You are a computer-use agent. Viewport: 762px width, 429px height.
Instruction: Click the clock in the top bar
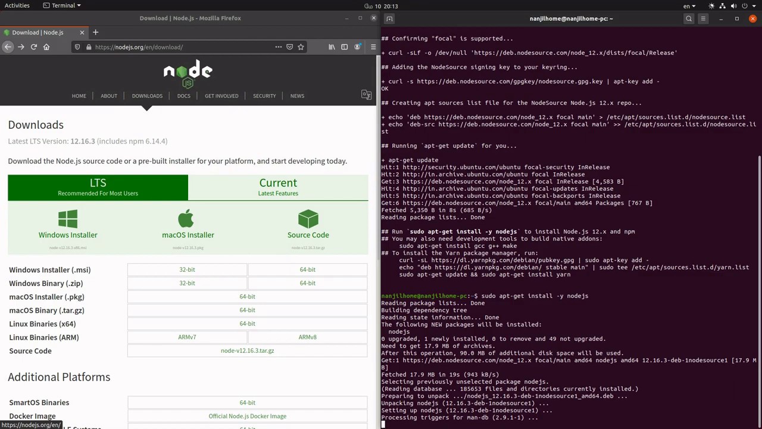[x=382, y=6]
